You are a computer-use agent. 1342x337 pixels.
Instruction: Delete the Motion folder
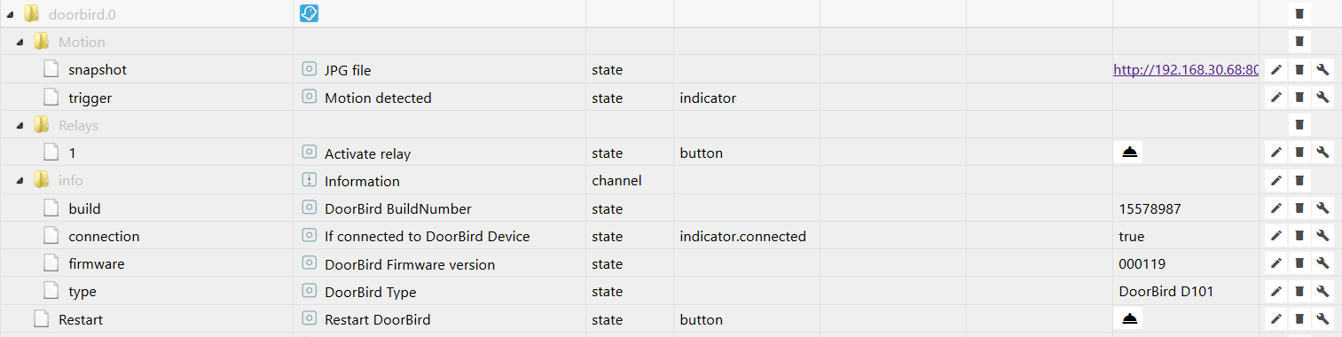[1299, 42]
